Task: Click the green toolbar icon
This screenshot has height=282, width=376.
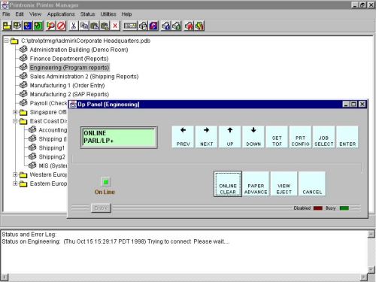Action: [38, 26]
